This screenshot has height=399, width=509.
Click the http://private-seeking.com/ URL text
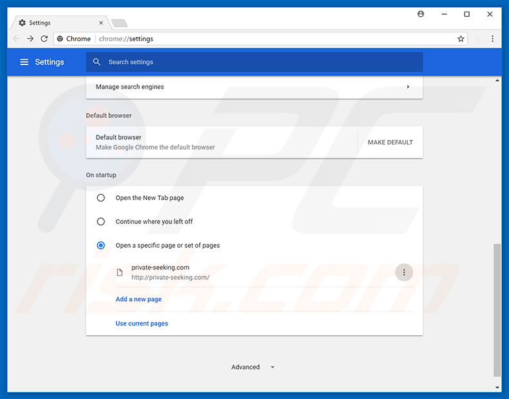tap(170, 278)
